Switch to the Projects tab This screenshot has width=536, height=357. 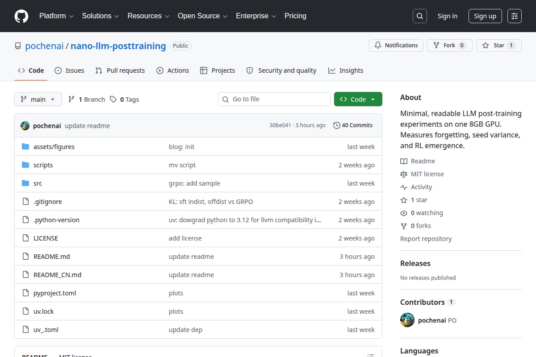pyautogui.click(x=218, y=71)
